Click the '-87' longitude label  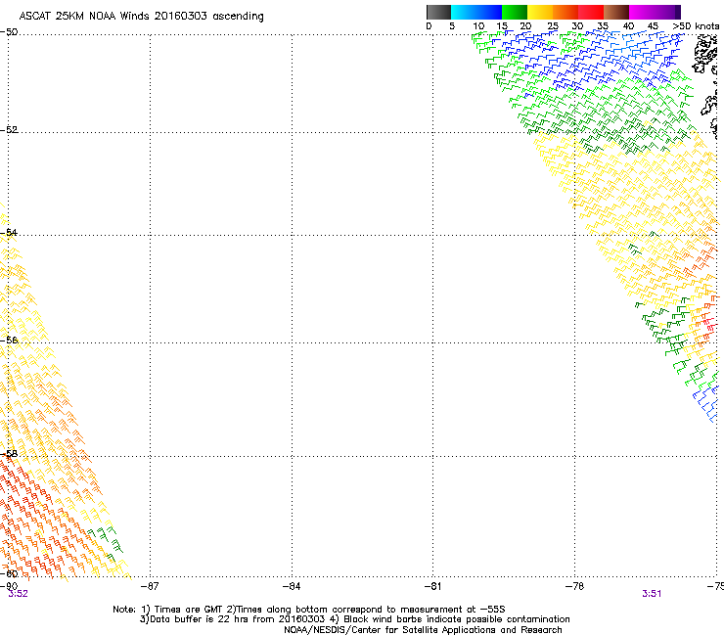(x=150, y=586)
